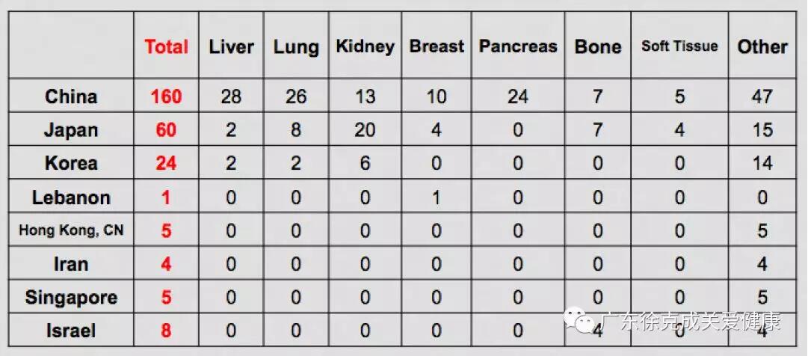Click the Japan row label
The height and width of the screenshot is (356, 808).
70,129
